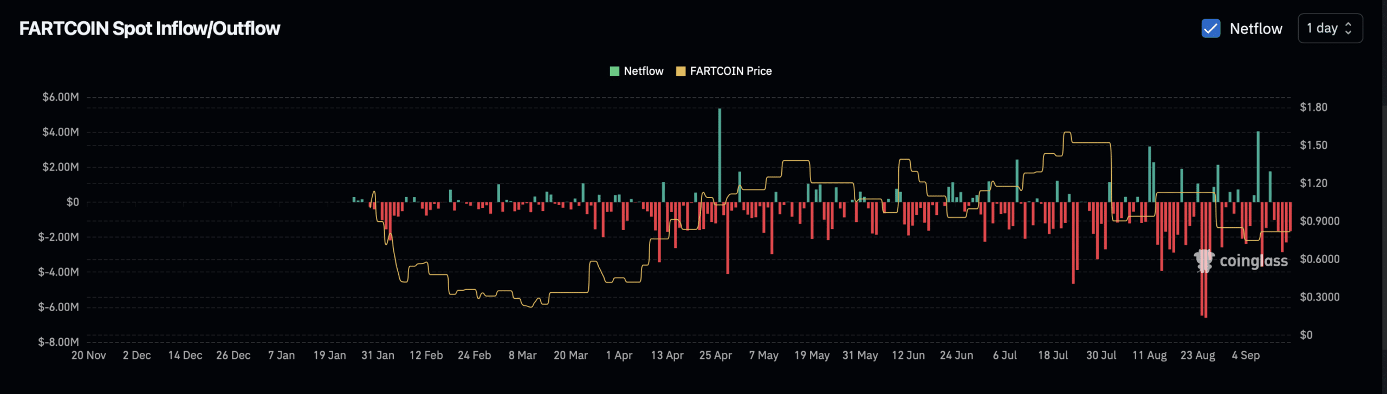Screen dimensions: 1387x394
Task: Click the $6.00M left axis label
Action: 61,97
